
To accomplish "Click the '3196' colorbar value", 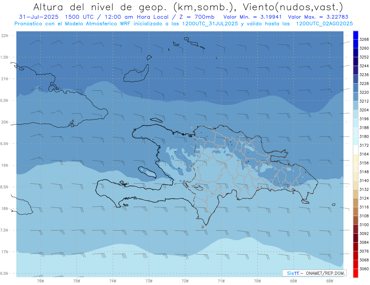I will point(364,119).
